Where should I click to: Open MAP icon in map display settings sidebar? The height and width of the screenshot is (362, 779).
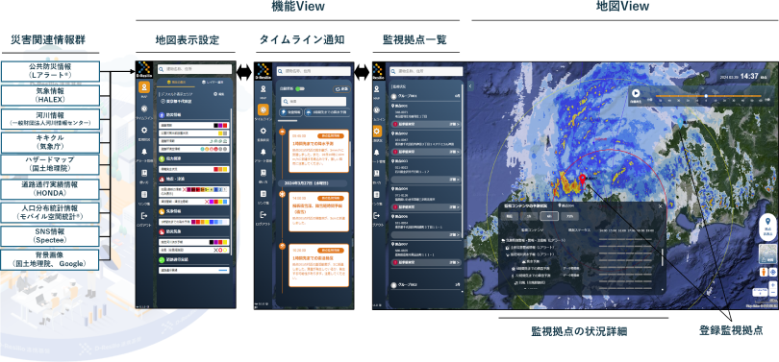[144, 87]
